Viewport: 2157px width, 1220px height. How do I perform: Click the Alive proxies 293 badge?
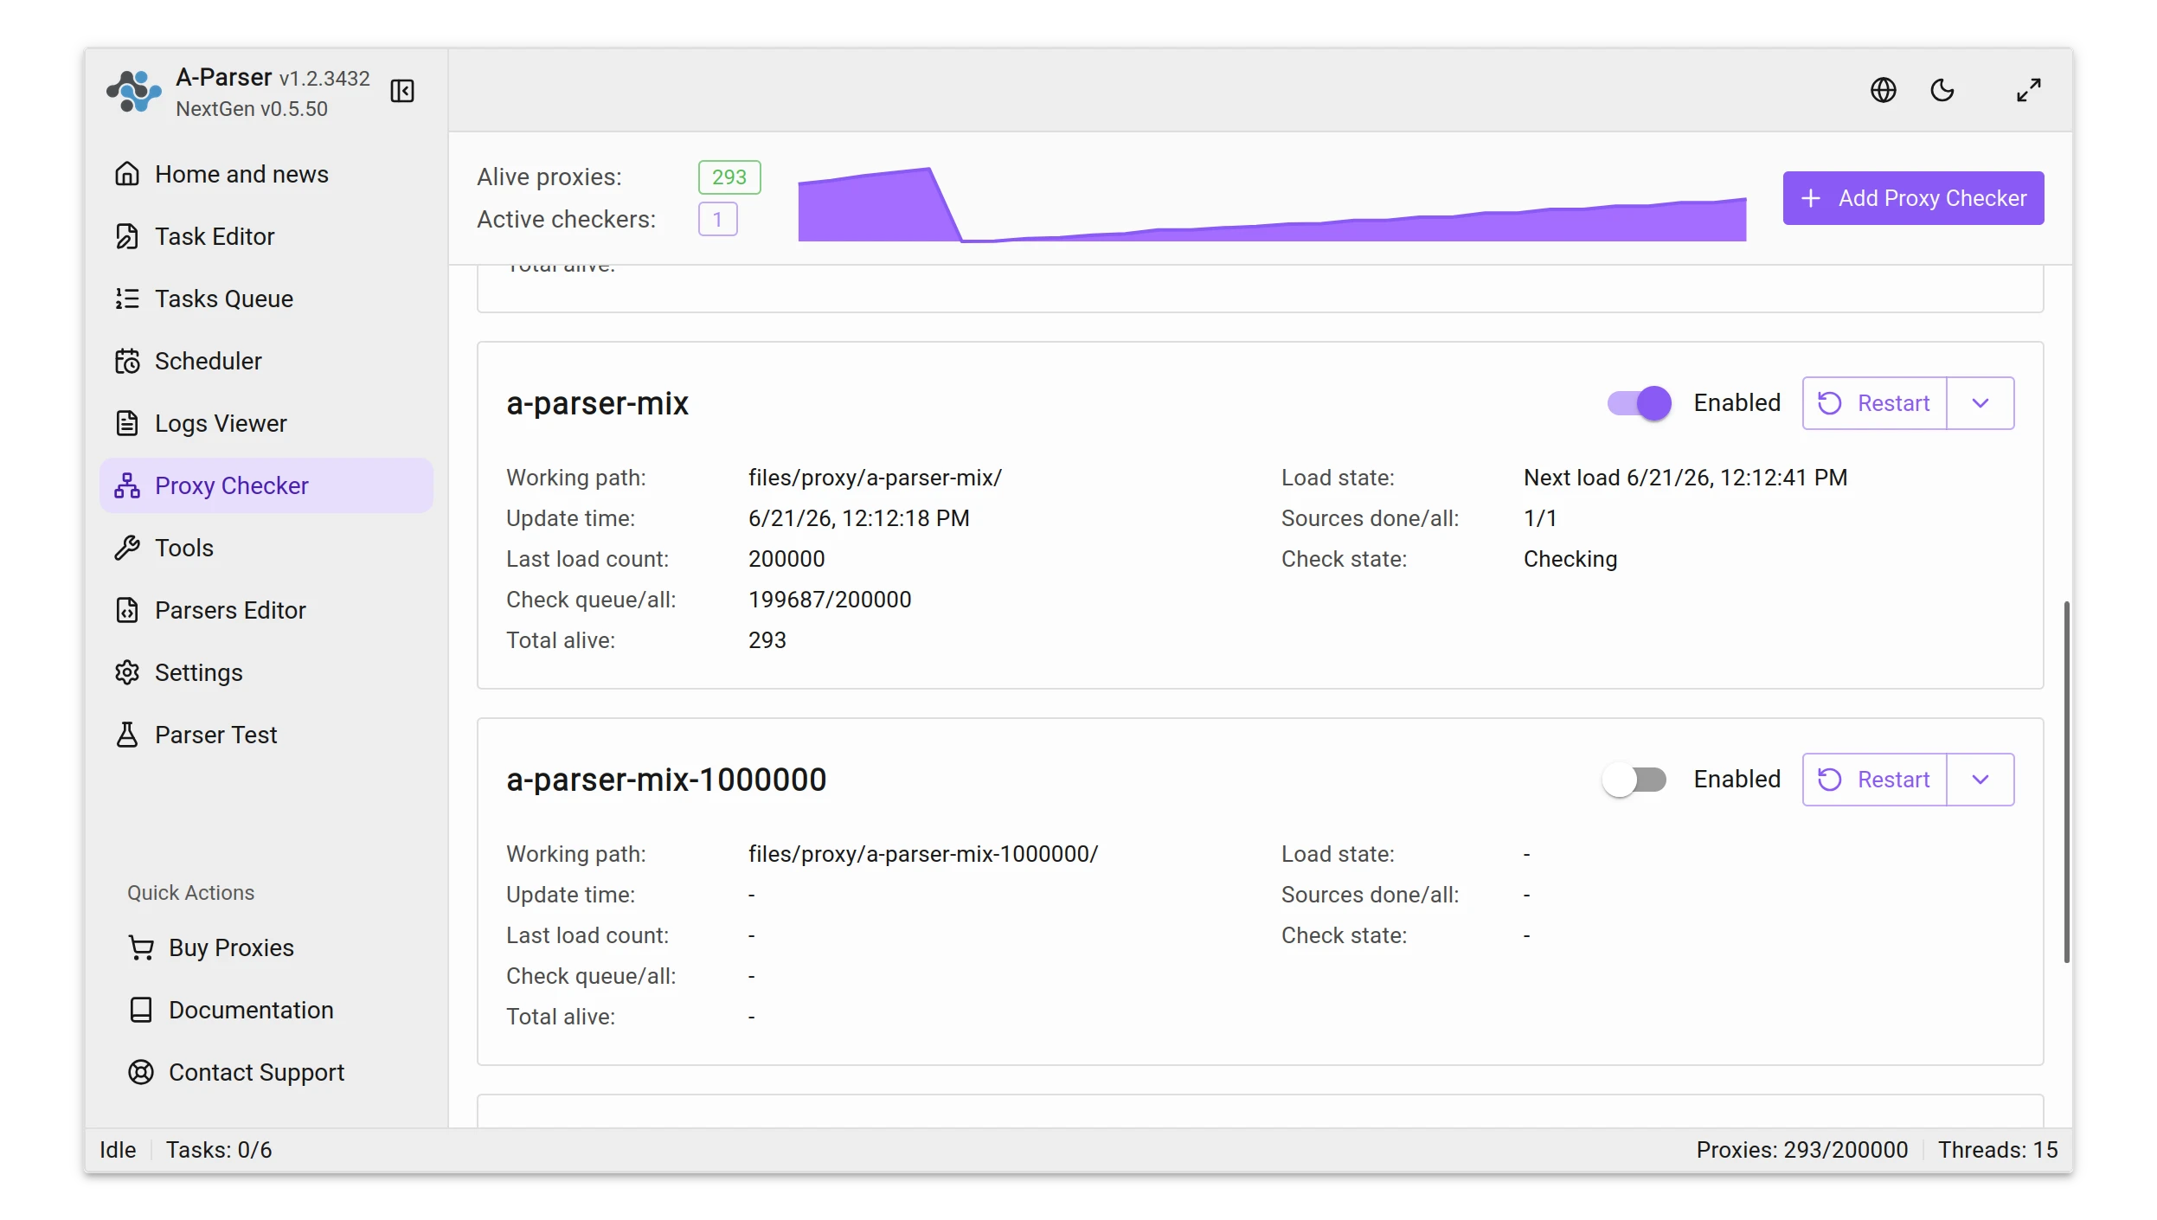click(x=729, y=177)
